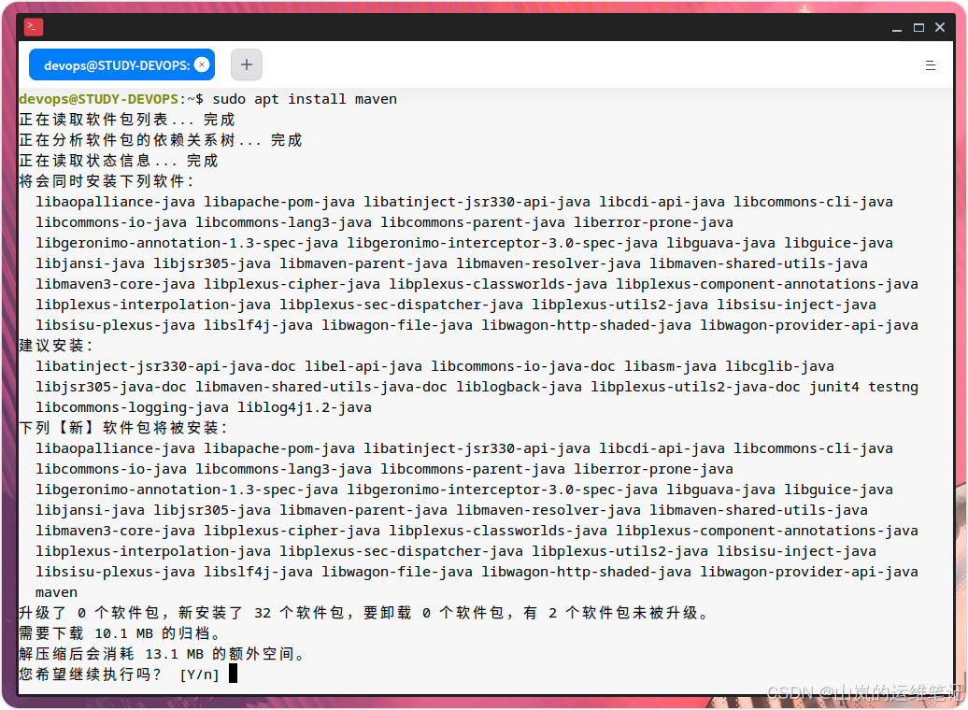Open the hamburger menu of the terminal
This screenshot has height=710, width=968.
click(931, 65)
